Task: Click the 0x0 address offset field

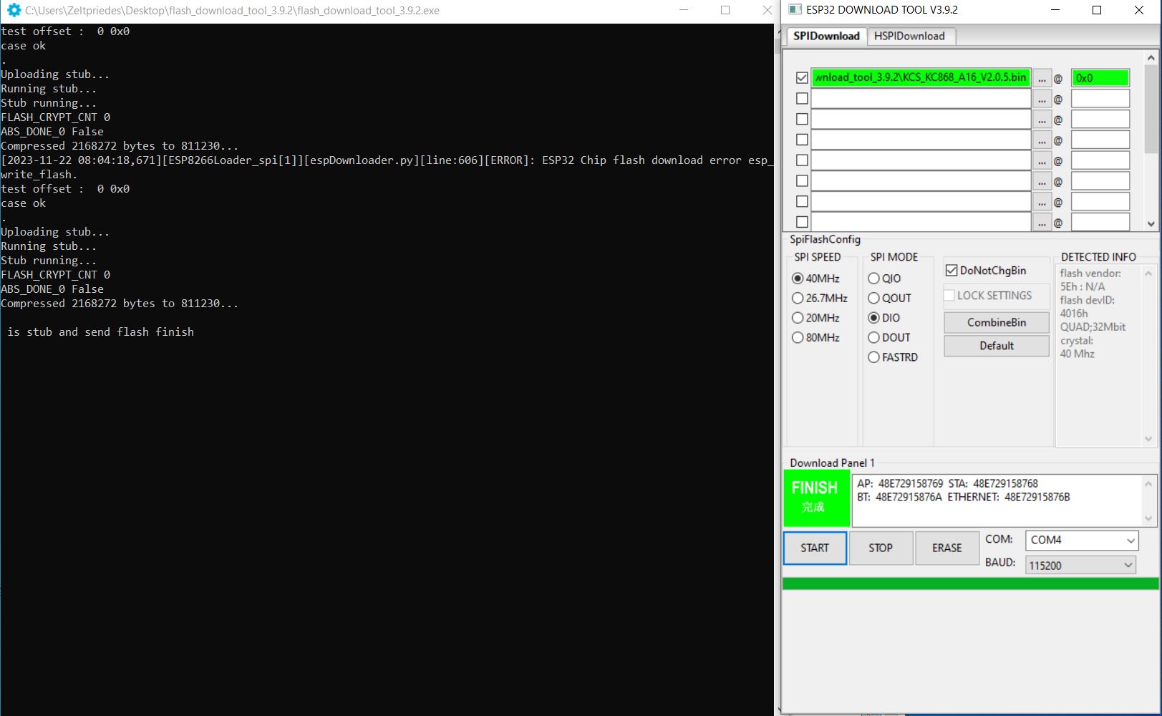Action: [x=1099, y=78]
